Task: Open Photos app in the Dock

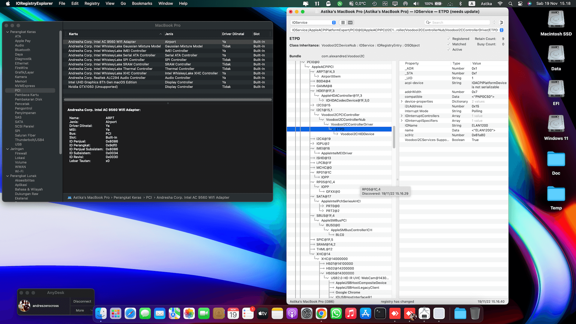Action: [x=189, y=314]
